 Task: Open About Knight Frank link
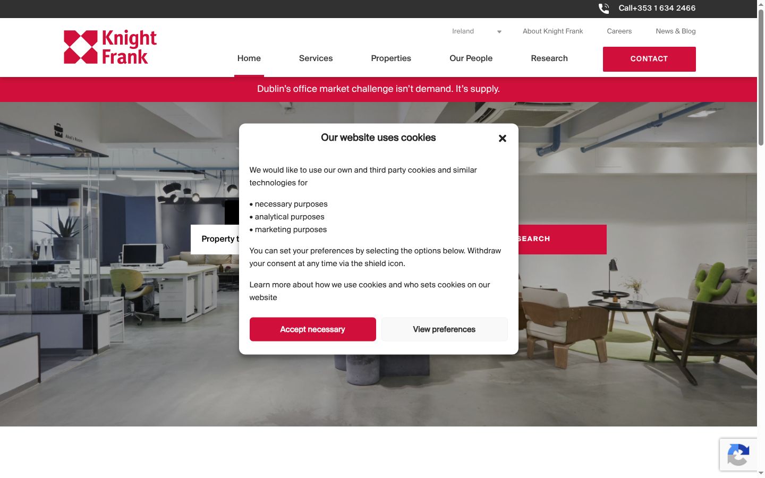[x=553, y=31]
